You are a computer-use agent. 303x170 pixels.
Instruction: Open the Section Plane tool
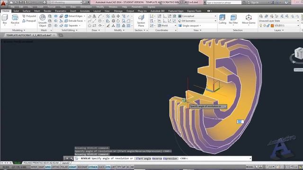click(x=141, y=20)
